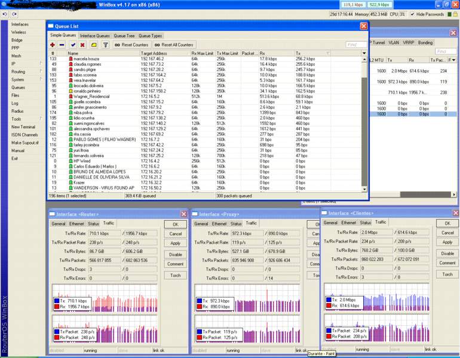The image size is (460, 358).
Task: Switch to the Queue Tree tab
Action: (x=124, y=36)
